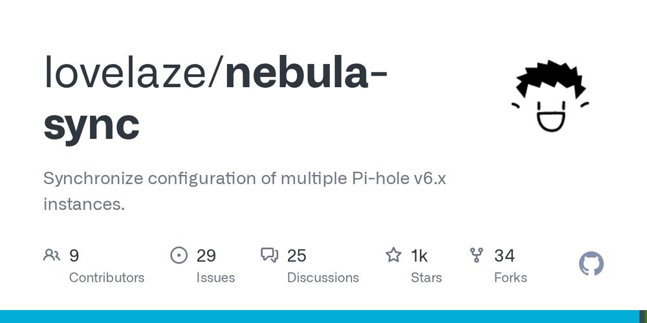The image size is (647, 323).
Task: Click the Issues circle-dot icon
Action: pos(179,255)
